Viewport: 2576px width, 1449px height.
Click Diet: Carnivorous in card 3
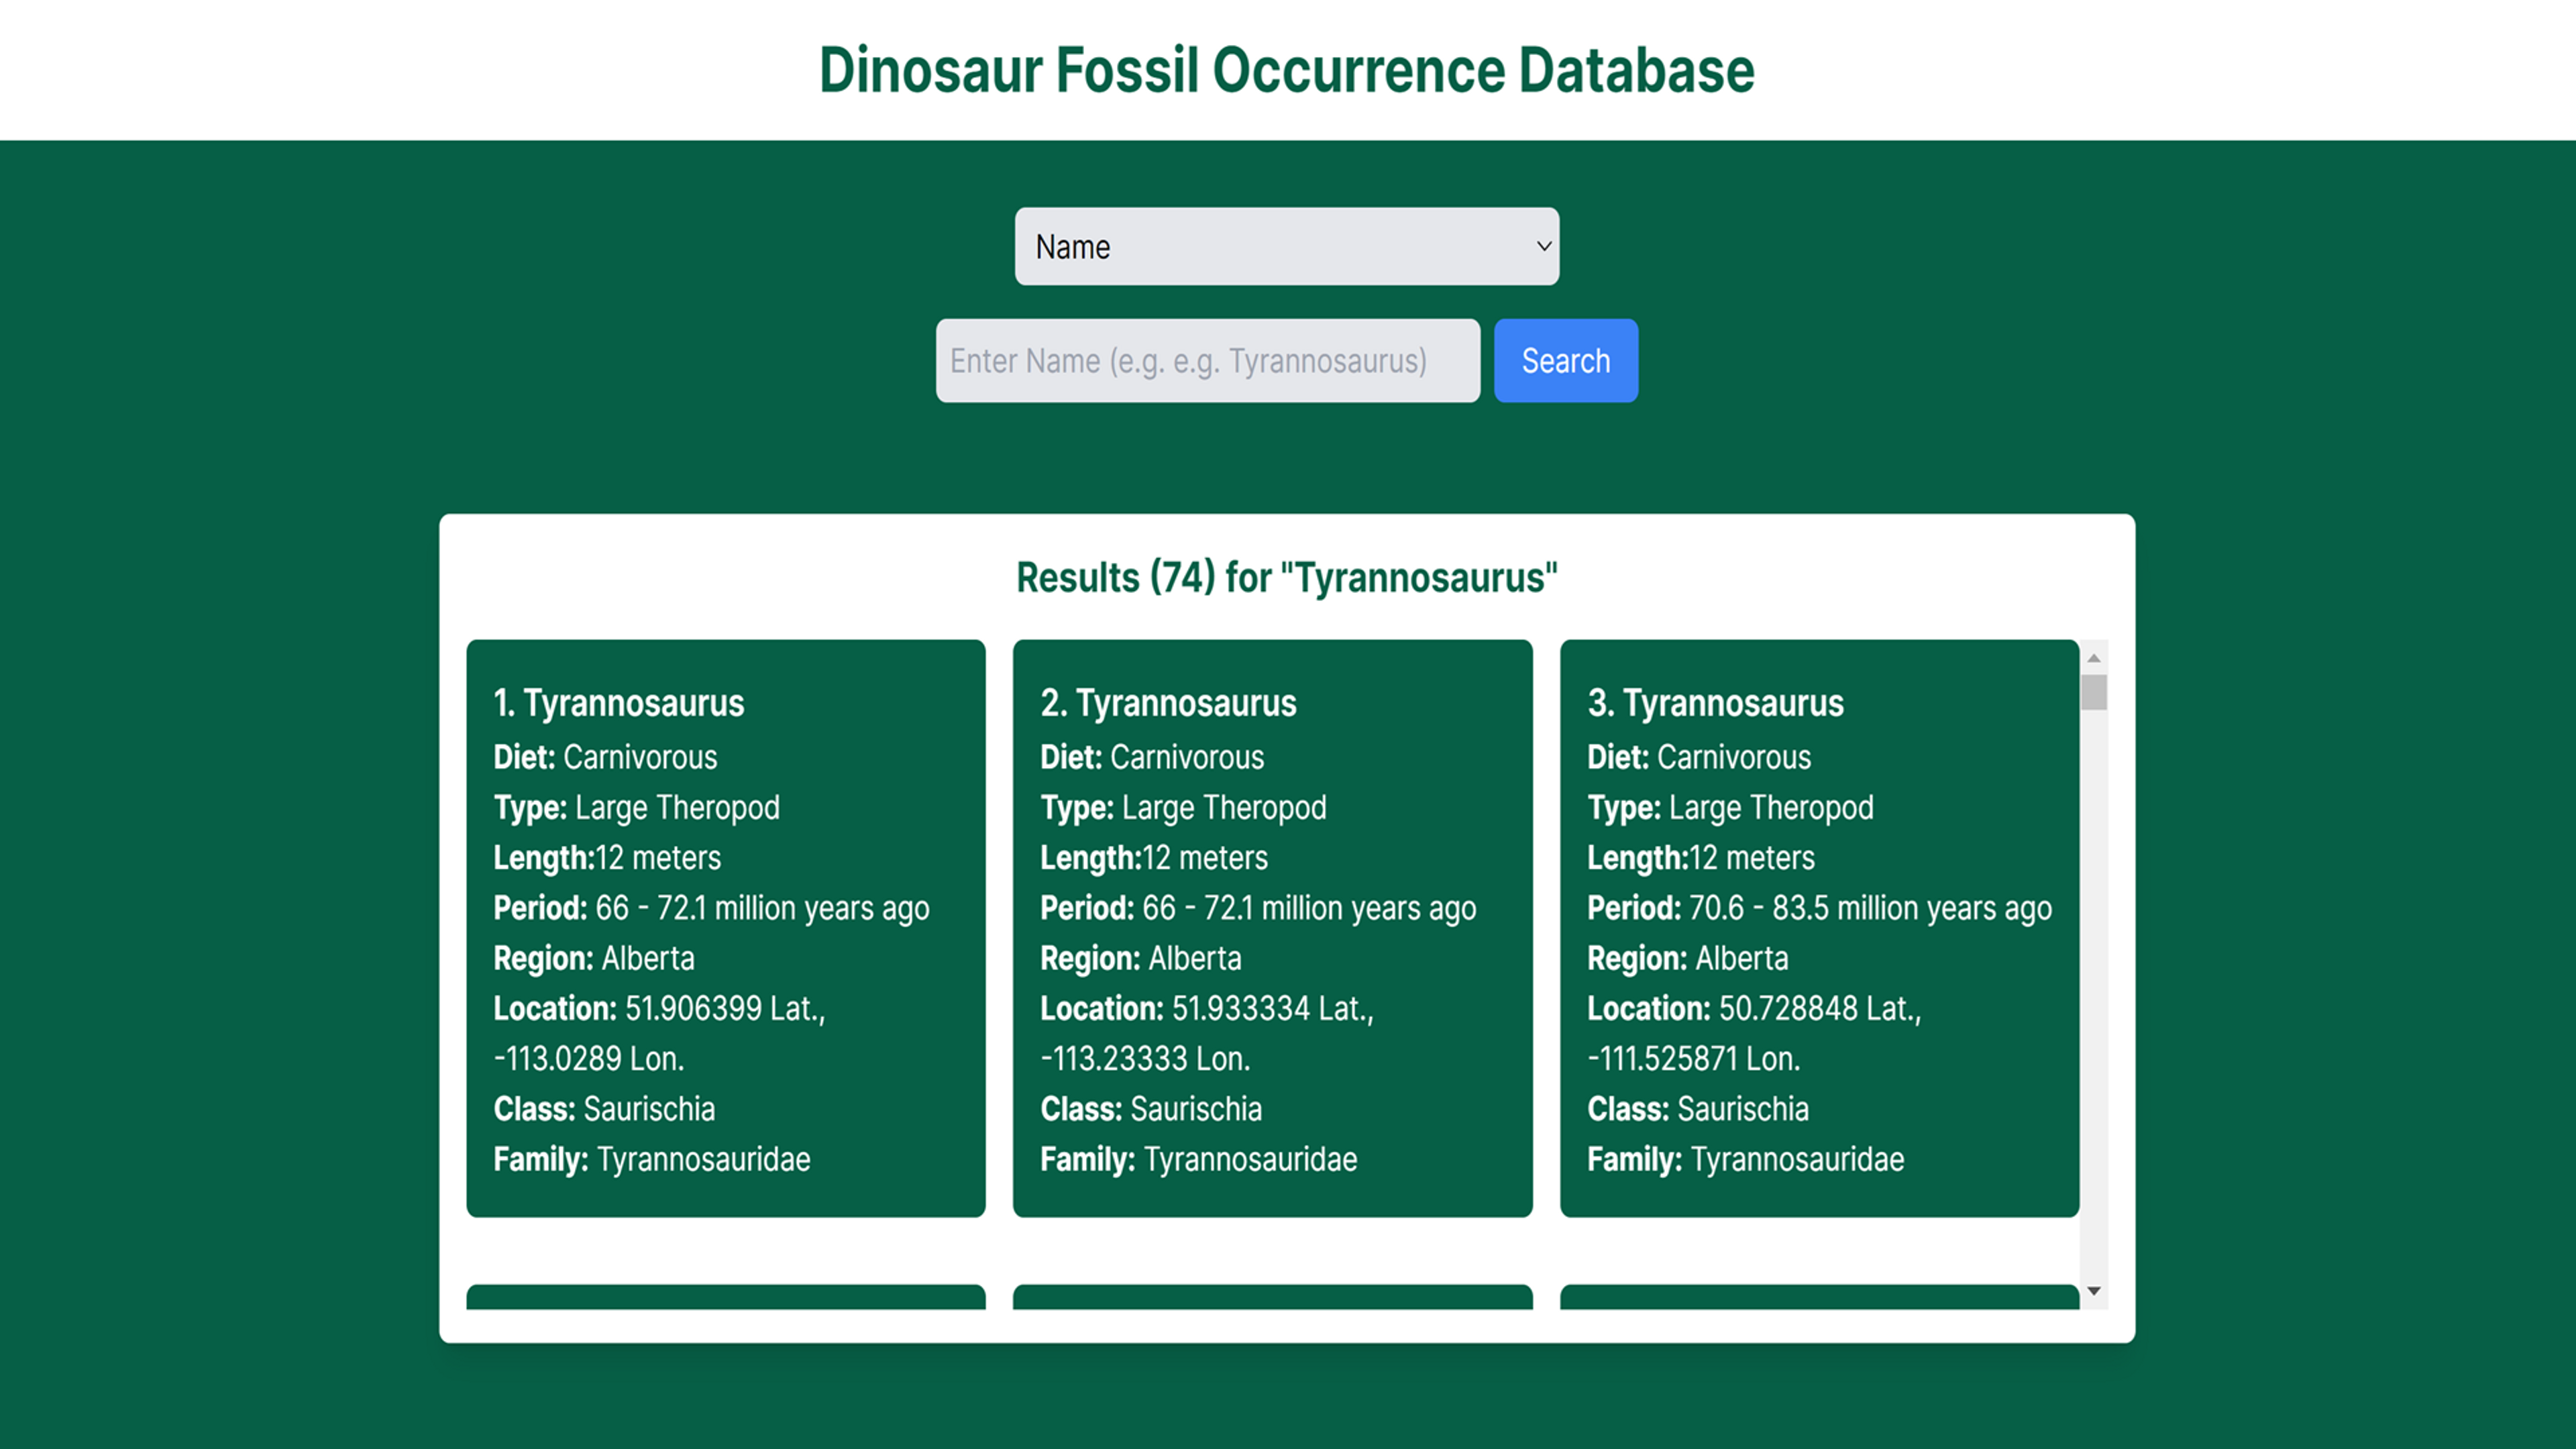pos(1699,757)
